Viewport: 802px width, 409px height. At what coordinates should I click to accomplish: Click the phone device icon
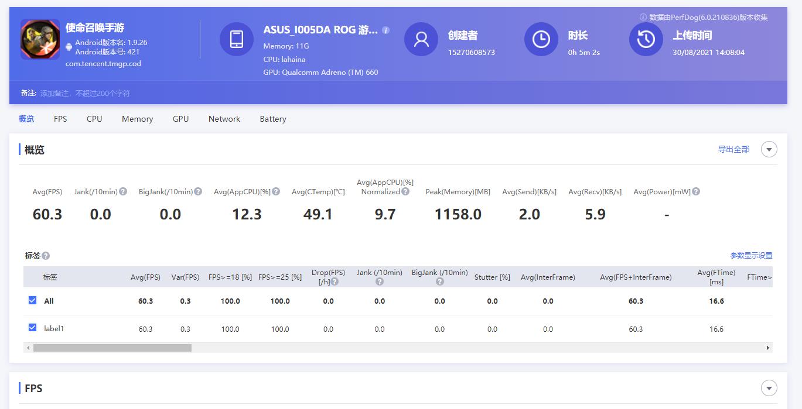click(236, 39)
